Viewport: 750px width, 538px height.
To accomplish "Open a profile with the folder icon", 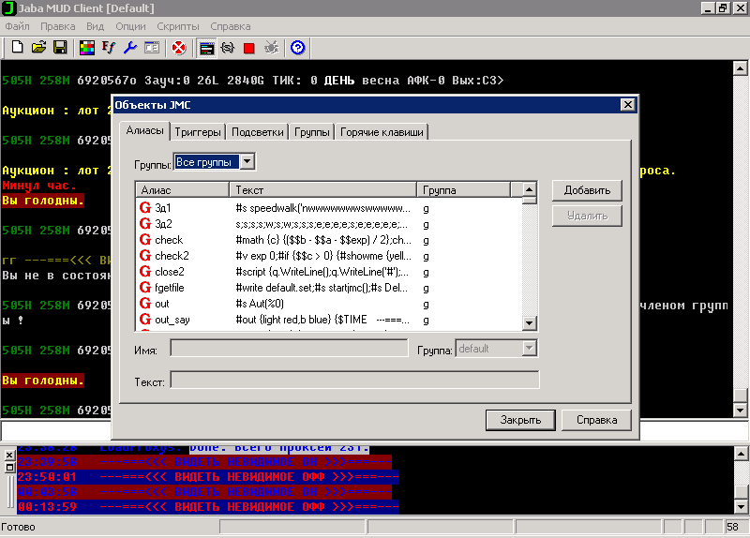I will (38, 47).
